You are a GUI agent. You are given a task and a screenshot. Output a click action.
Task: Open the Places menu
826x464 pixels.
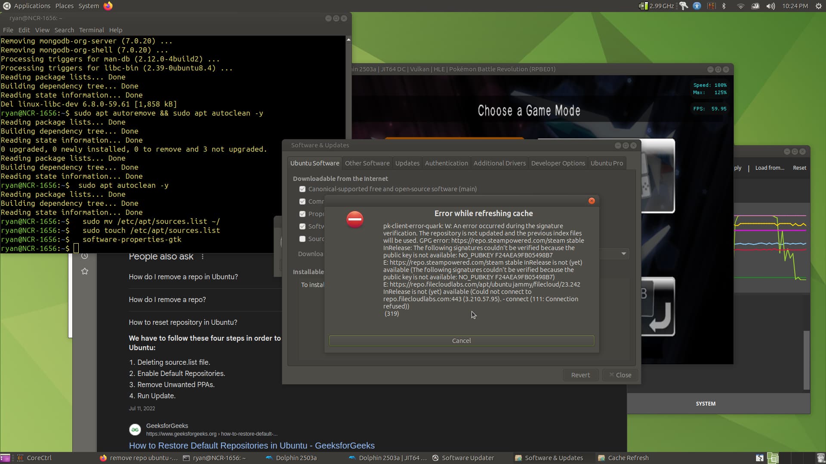(65, 6)
